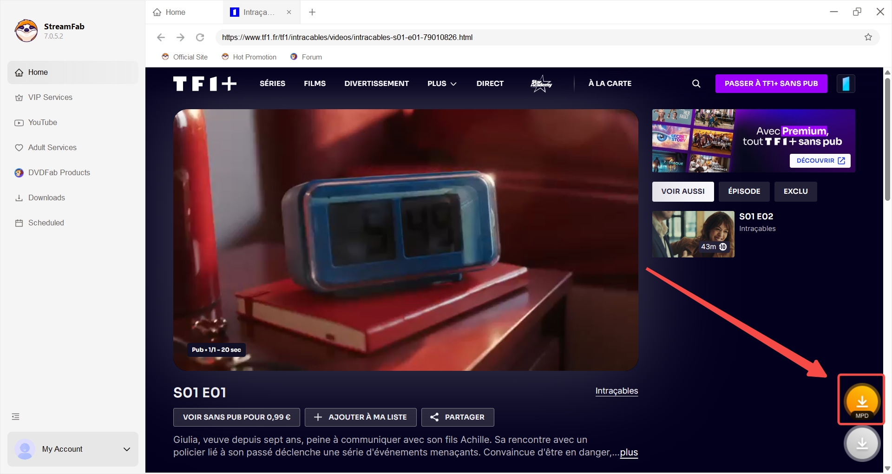
Task: Collapse the sidebar with the menu icon
Action: (16, 416)
